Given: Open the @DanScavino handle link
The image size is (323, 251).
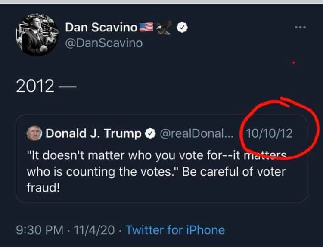Looking at the screenshot, I should click(103, 43).
